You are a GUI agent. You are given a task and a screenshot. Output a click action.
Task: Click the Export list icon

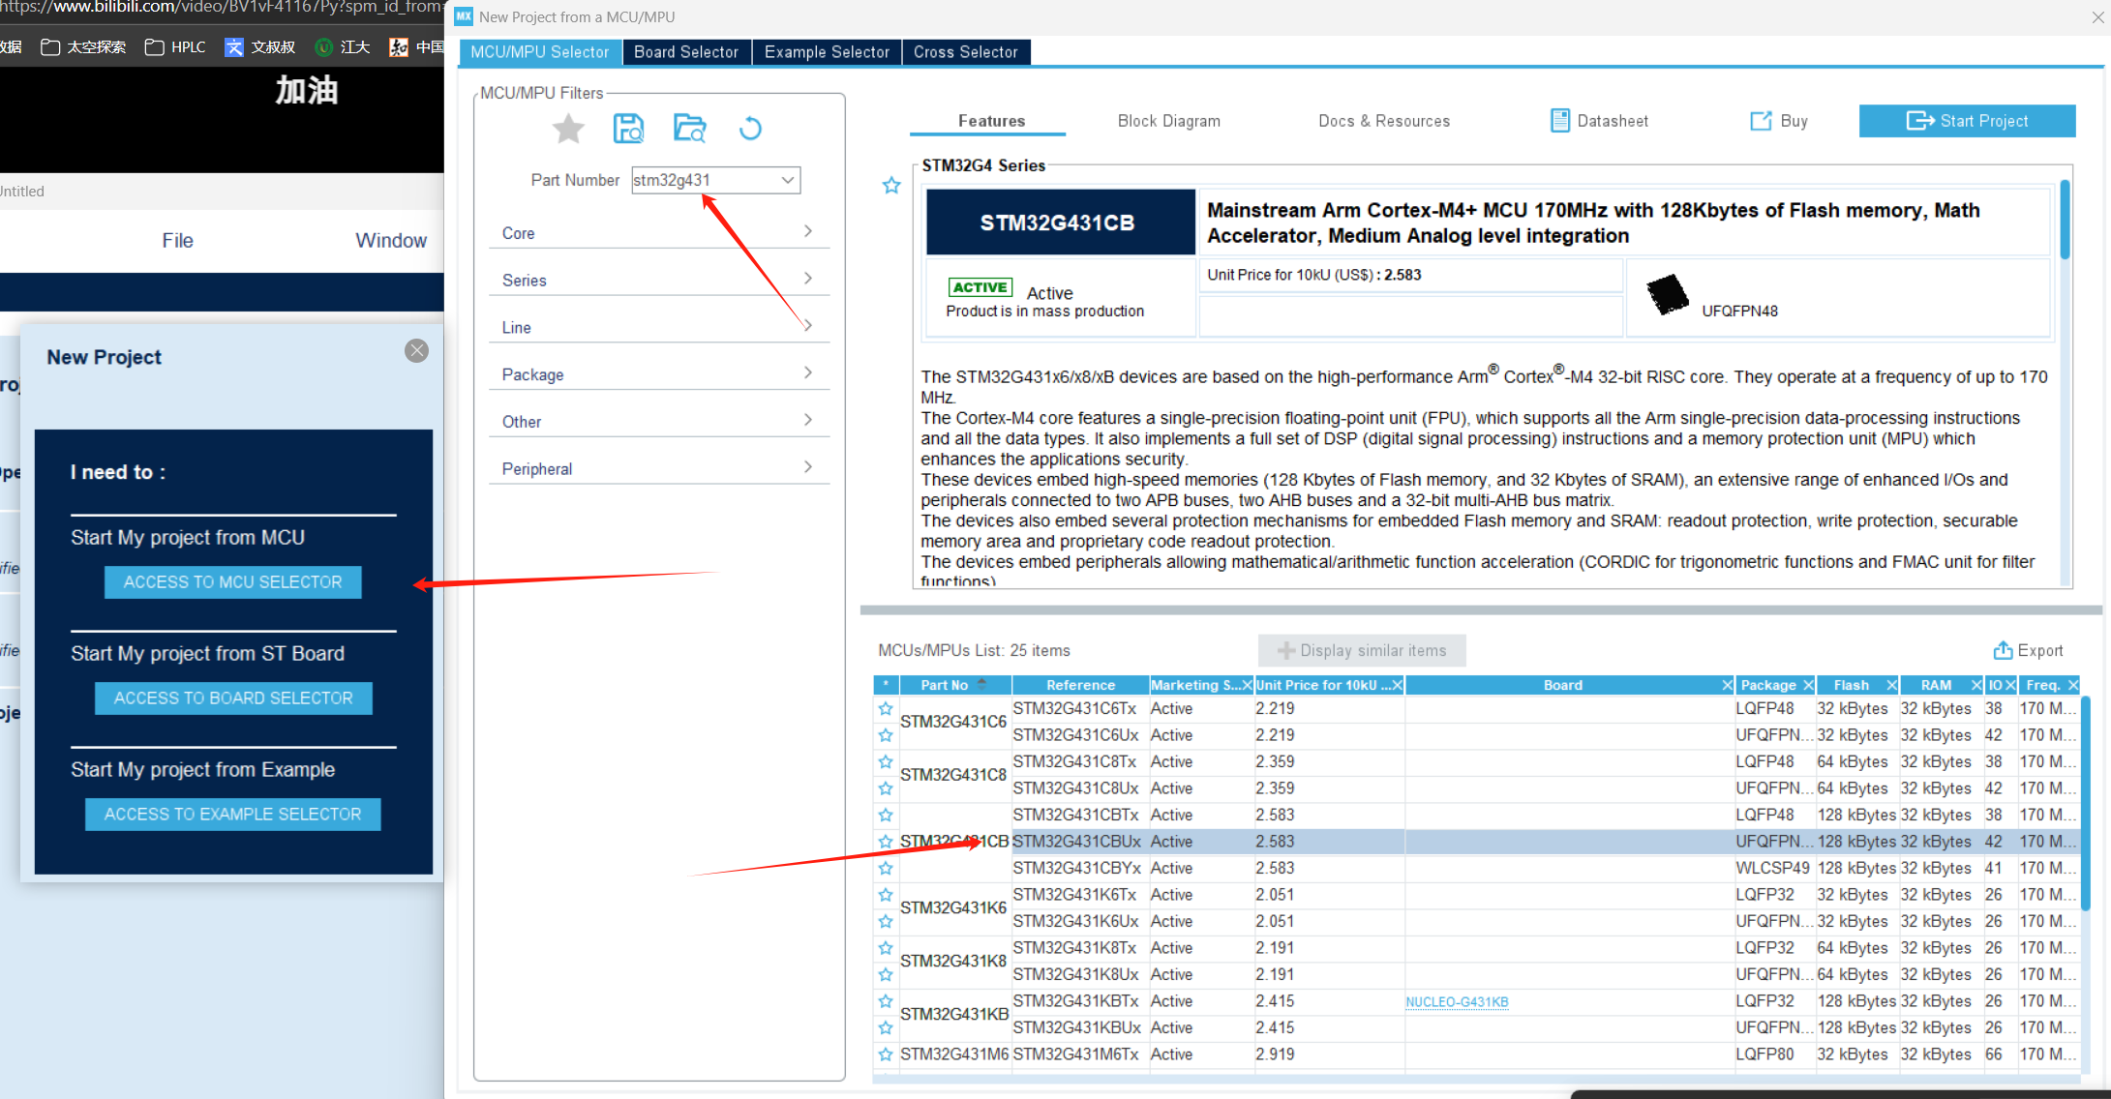click(x=2003, y=650)
